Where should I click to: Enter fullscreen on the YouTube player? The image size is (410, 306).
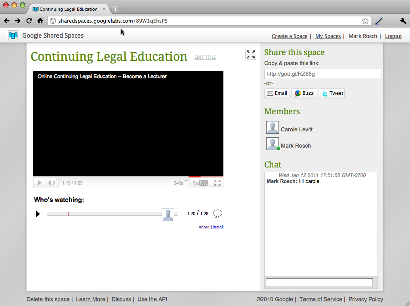tap(217, 183)
